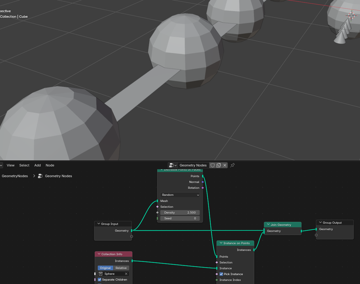Screen dimensions: 360x284
Task: Click the 3D cursor in viewport
Action: pos(351,16)
